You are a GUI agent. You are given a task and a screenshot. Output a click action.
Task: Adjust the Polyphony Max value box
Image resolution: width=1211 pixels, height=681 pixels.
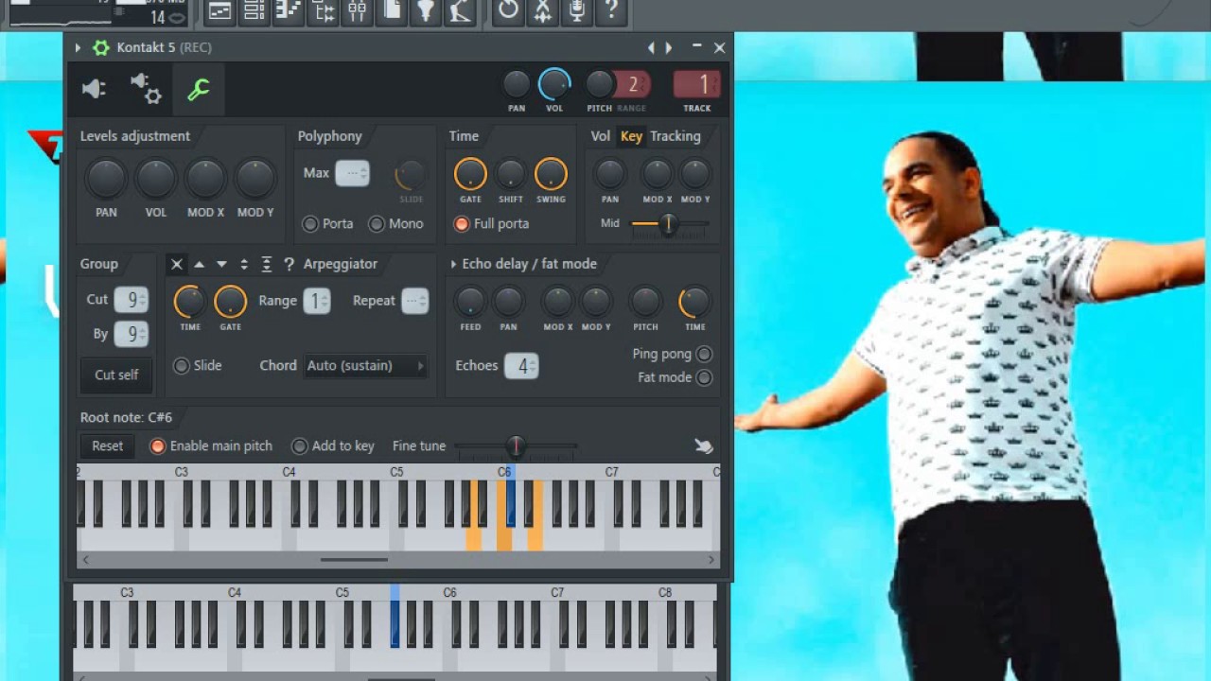pyautogui.click(x=352, y=173)
